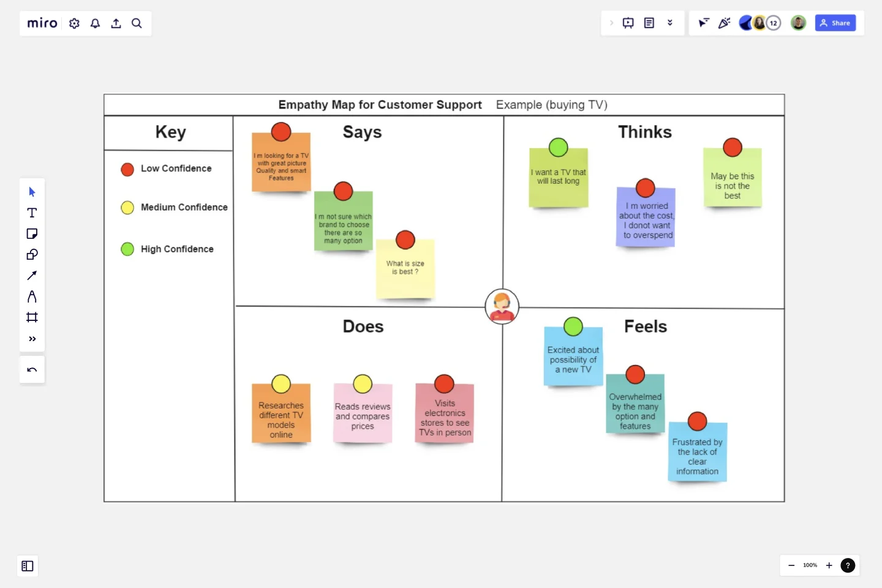Select the customer support avatar in center

point(502,306)
